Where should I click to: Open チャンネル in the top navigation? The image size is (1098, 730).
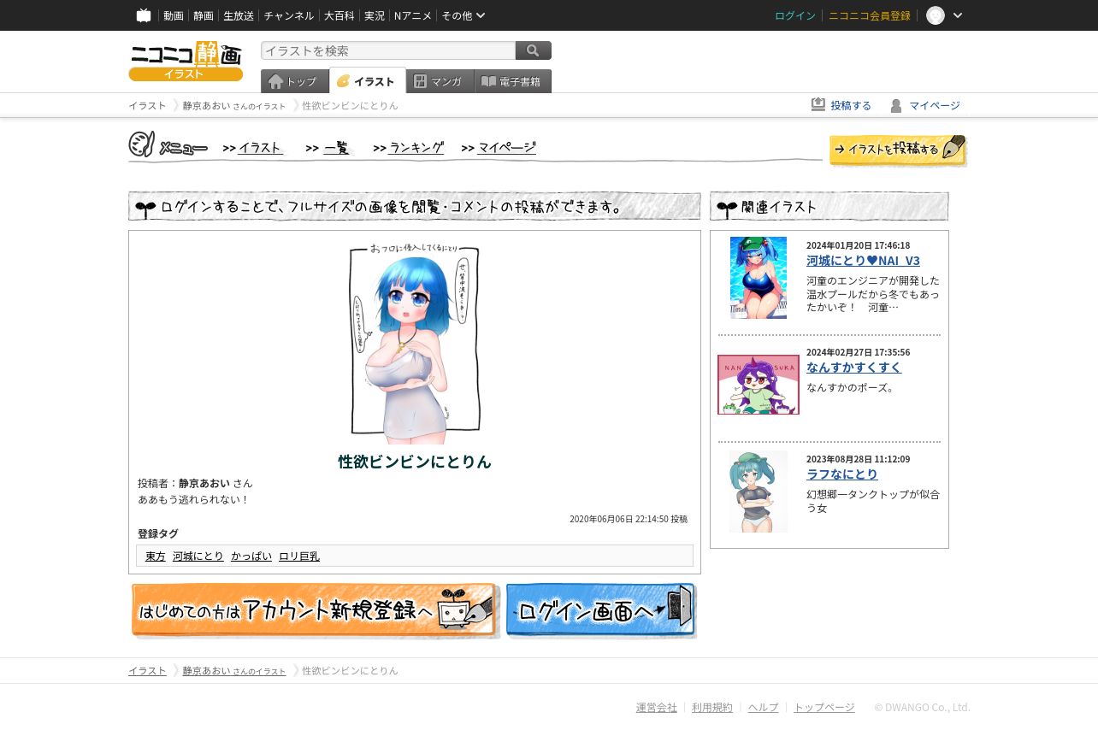click(x=289, y=15)
